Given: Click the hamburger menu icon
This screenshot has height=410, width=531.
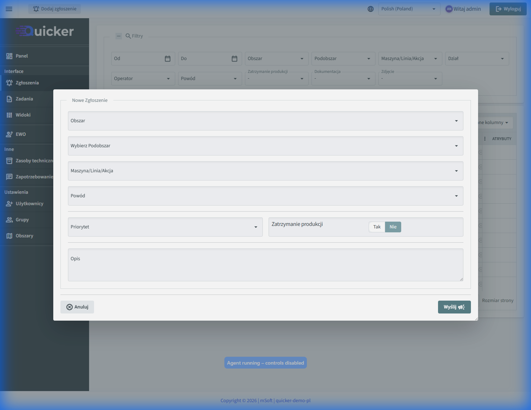Looking at the screenshot, I should pyautogui.click(x=9, y=9).
